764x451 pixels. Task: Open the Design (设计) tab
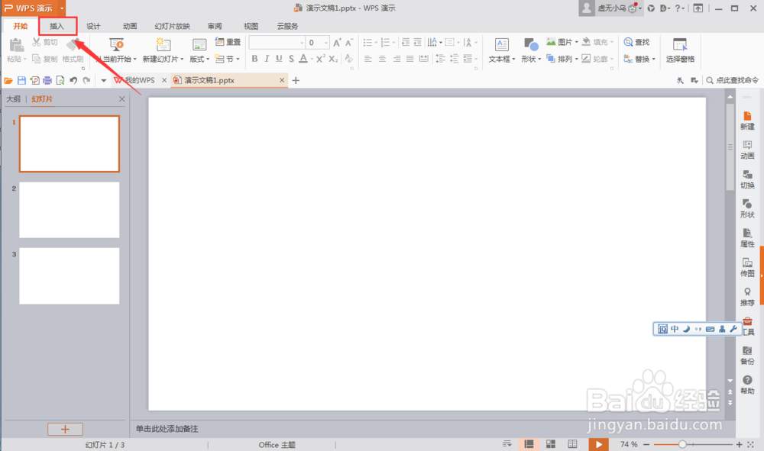coord(93,26)
